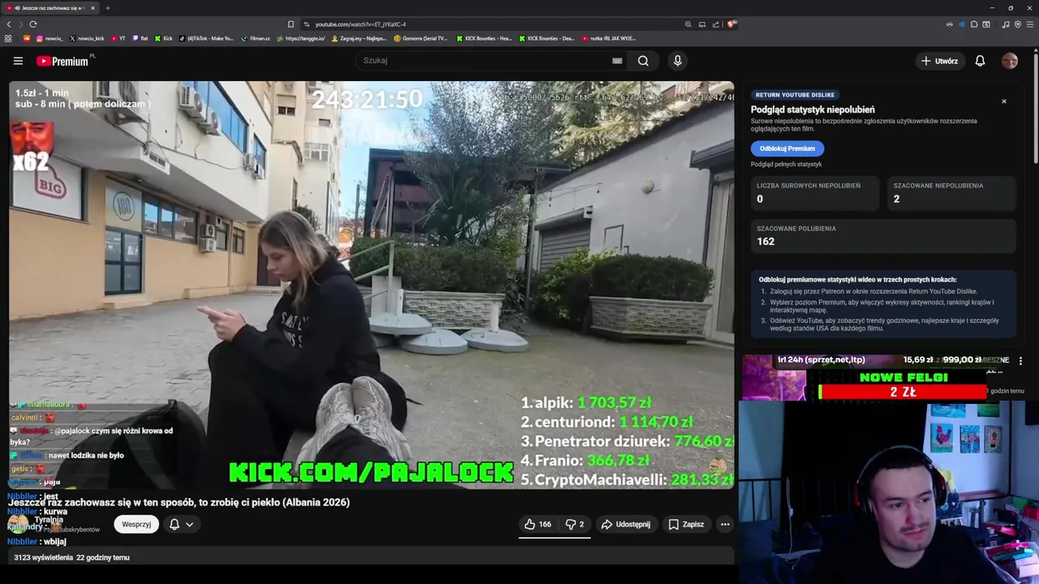1039x584 pixels.
Task: Like the video with thumbs-up 166
Action: point(538,524)
